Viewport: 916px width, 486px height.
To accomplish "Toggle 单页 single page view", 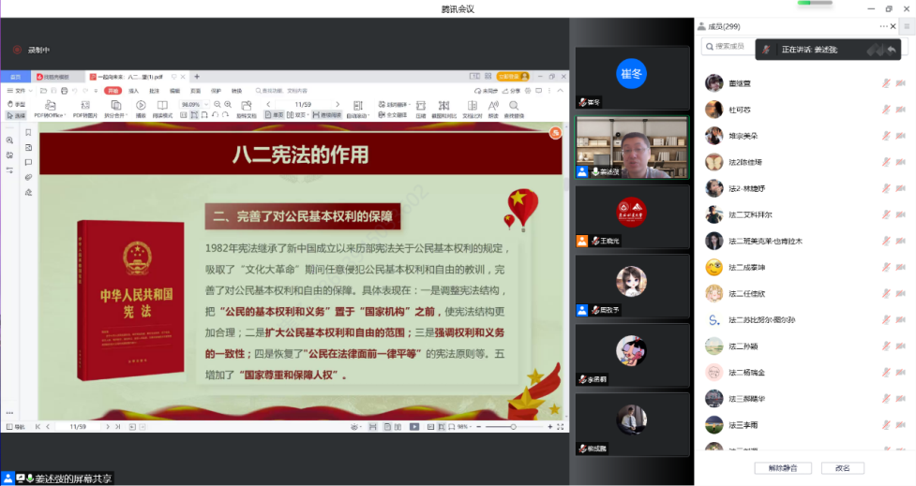I will 275,115.
